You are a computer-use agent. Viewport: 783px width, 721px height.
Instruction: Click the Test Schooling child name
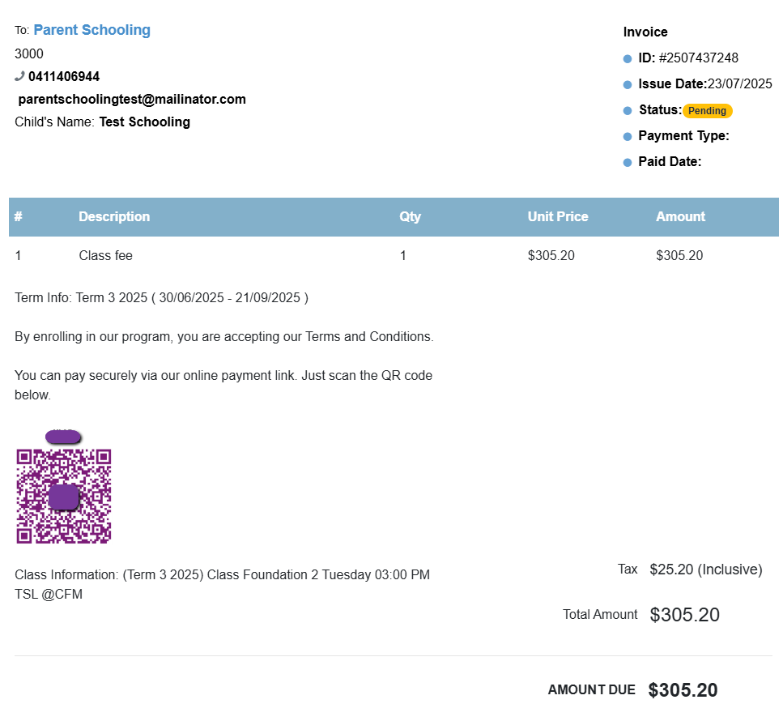coord(144,122)
